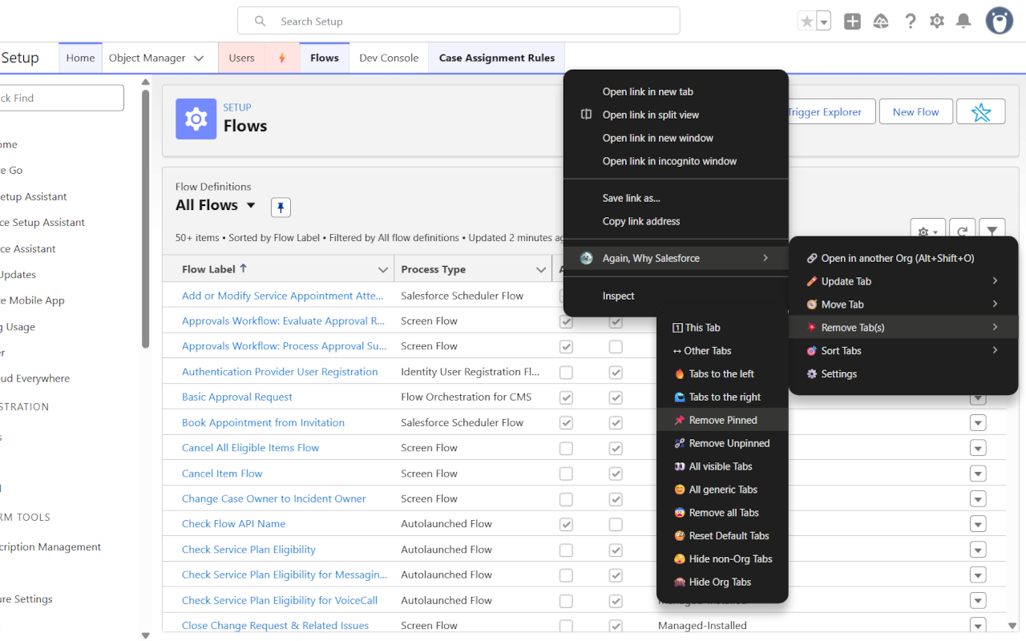This screenshot has height=641, width=1026.
Task: Choose Remove Pinned with pushpin icon
Action: [x=722, y=420]
